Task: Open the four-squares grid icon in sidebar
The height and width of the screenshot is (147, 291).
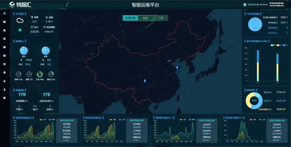Action: pyautogui.click(x=4, y=22)
